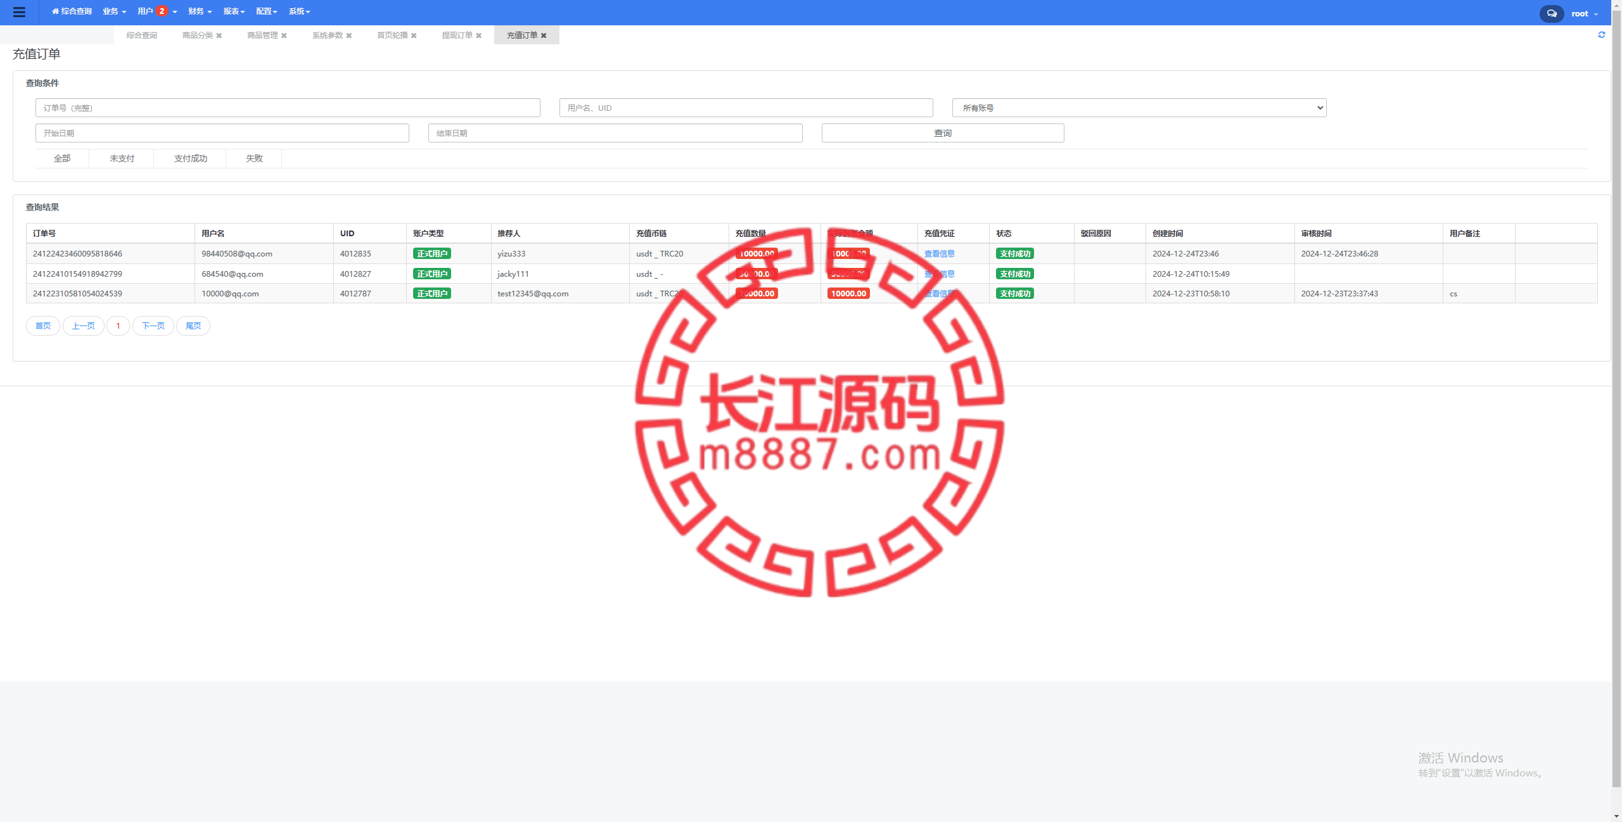Image resolution: width=1622 pixels, height=822 pixels.
Task: Focus the 订单号 order number field
Action: pos(288,108)
